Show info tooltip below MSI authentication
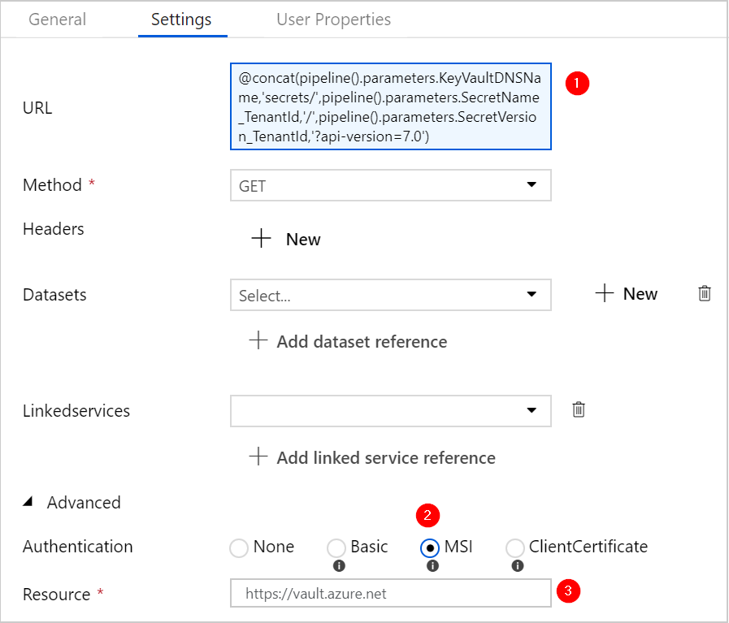 (x=432, y=566)
